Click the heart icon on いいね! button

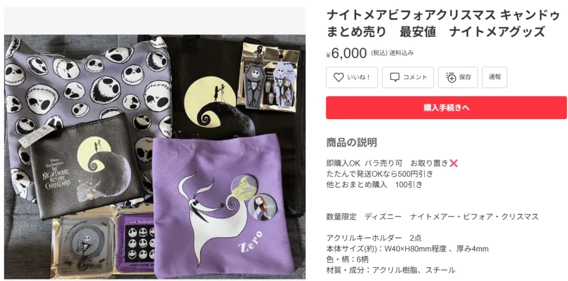point(338,77)
